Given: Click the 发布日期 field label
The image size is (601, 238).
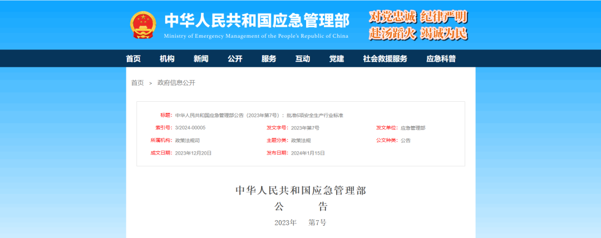Looking at the screenshot, I should [278, 153].
